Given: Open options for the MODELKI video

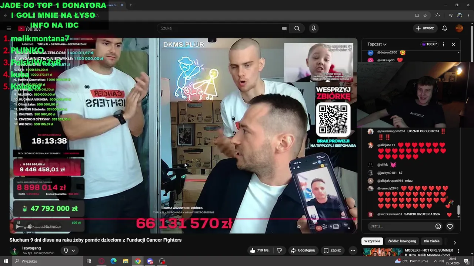Looking at the screenshot, I should click(x=458, y=251).
